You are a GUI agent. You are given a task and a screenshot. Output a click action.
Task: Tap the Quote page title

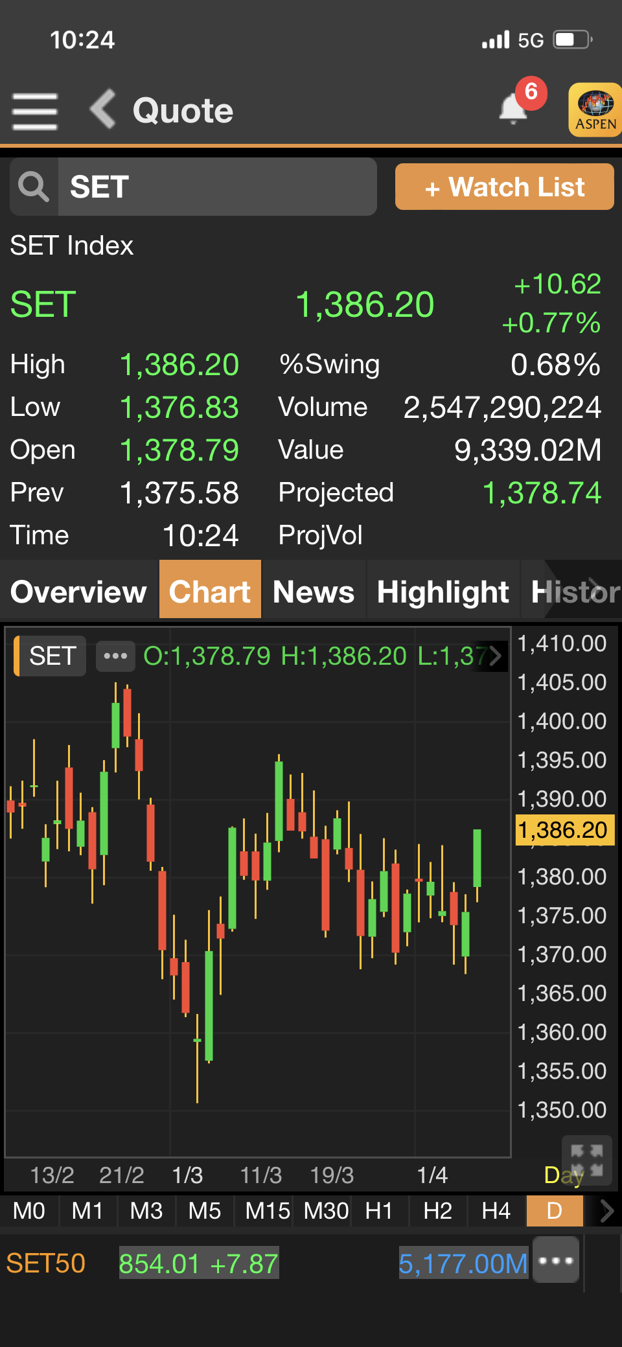point(183,110)
